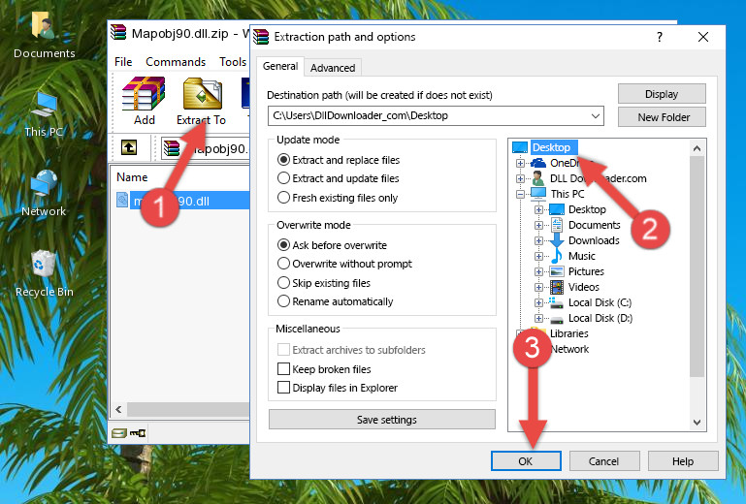The width and height of the screenshot is (746, 504).
Task: Open the Documents desktop shortcut
Action: point(44,35)
